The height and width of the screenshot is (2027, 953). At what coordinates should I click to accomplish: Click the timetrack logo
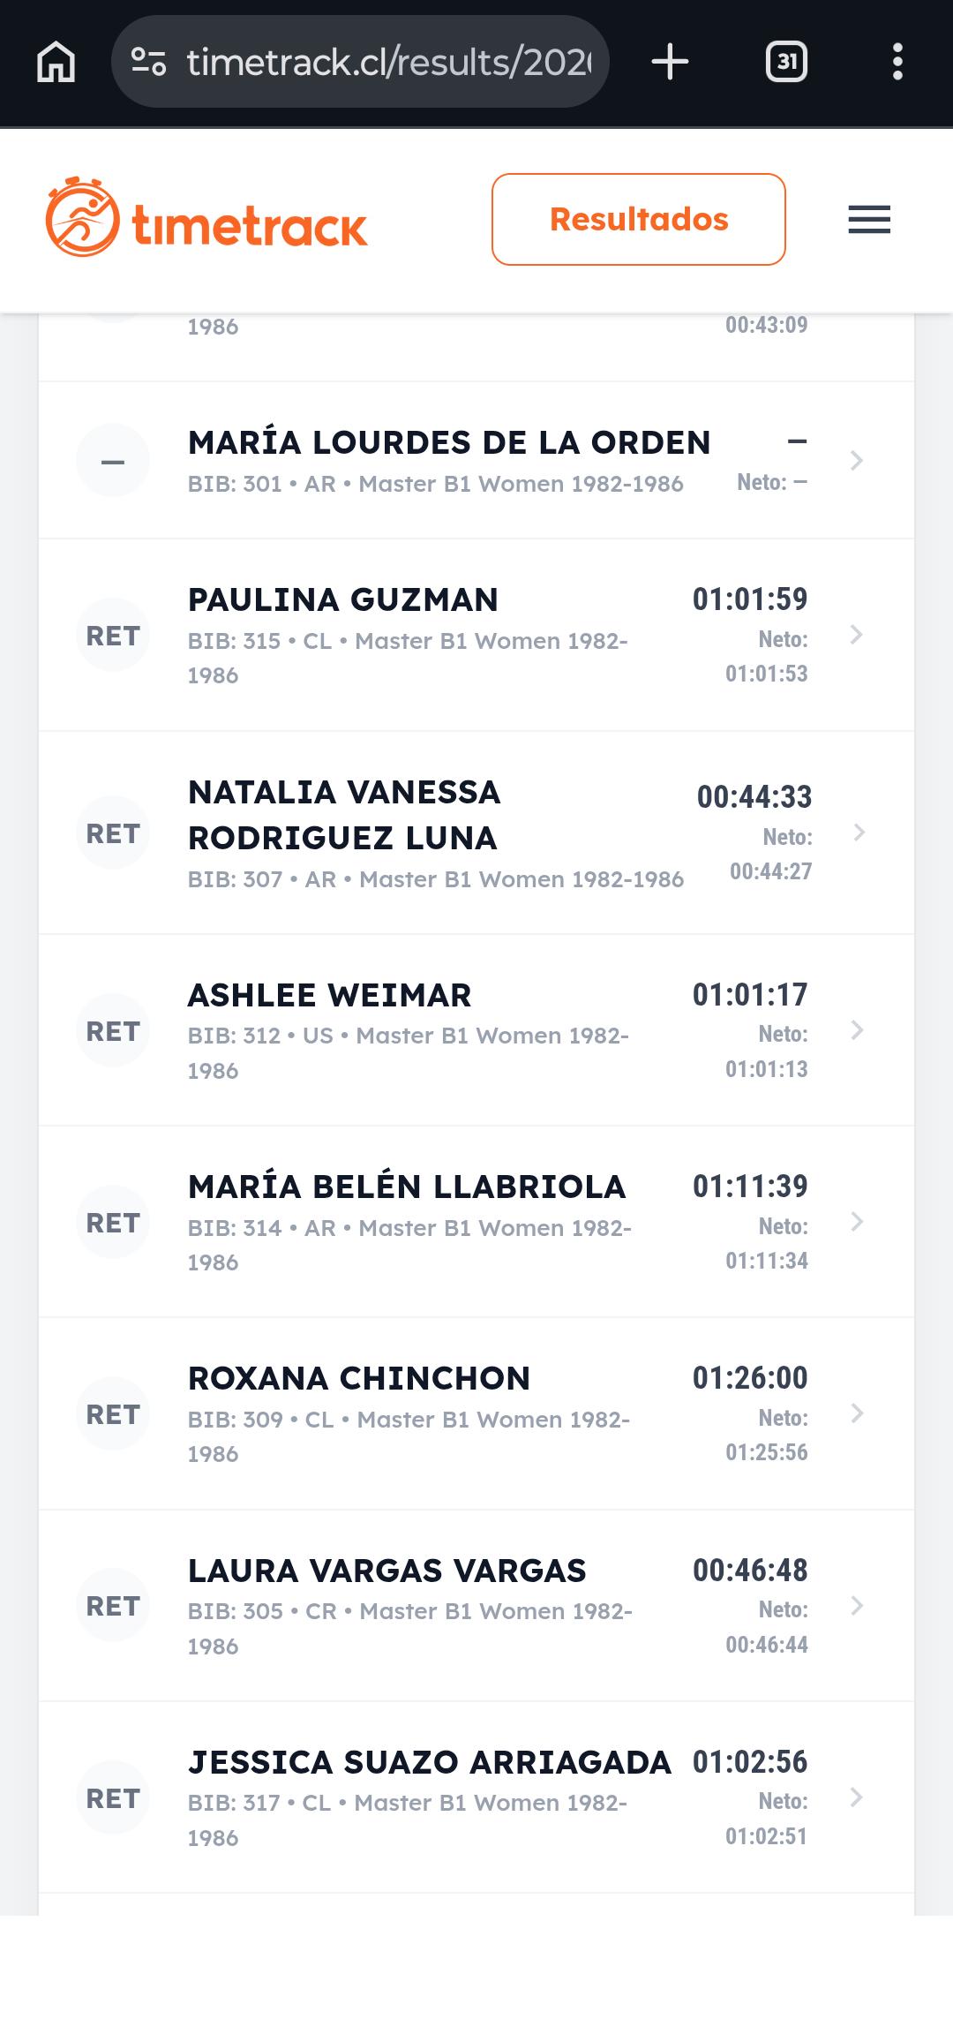coord(206,218)
